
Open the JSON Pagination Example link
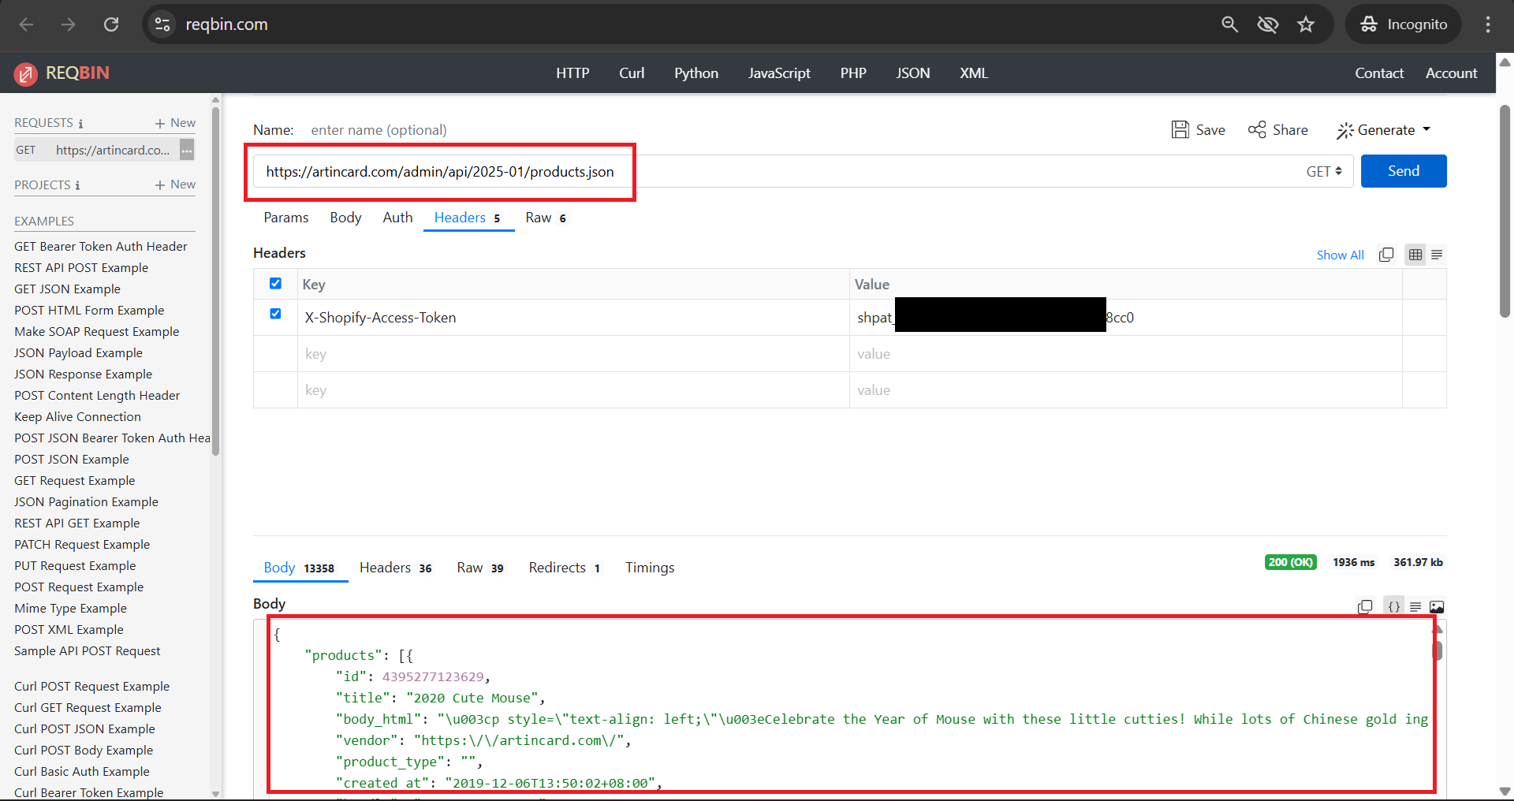tap(86, 502)
